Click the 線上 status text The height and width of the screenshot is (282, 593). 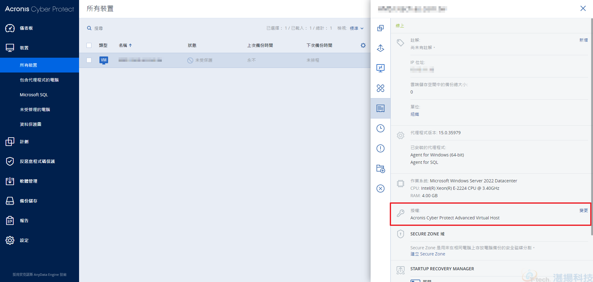tap(400, 26)
